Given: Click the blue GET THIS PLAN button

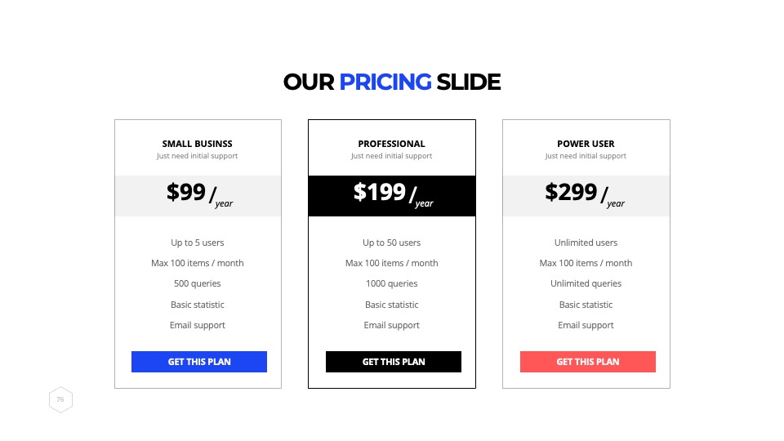Looking at the screenshot, I should [x=199, y=362].
